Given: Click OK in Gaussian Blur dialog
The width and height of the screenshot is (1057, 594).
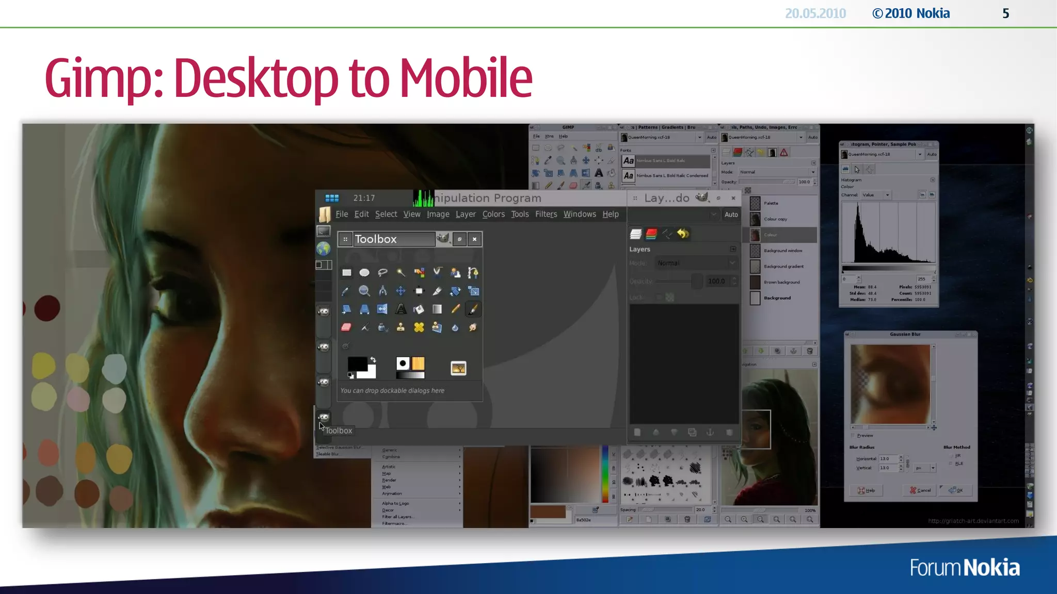Looking at the screenshot, I should coord(955,490).
